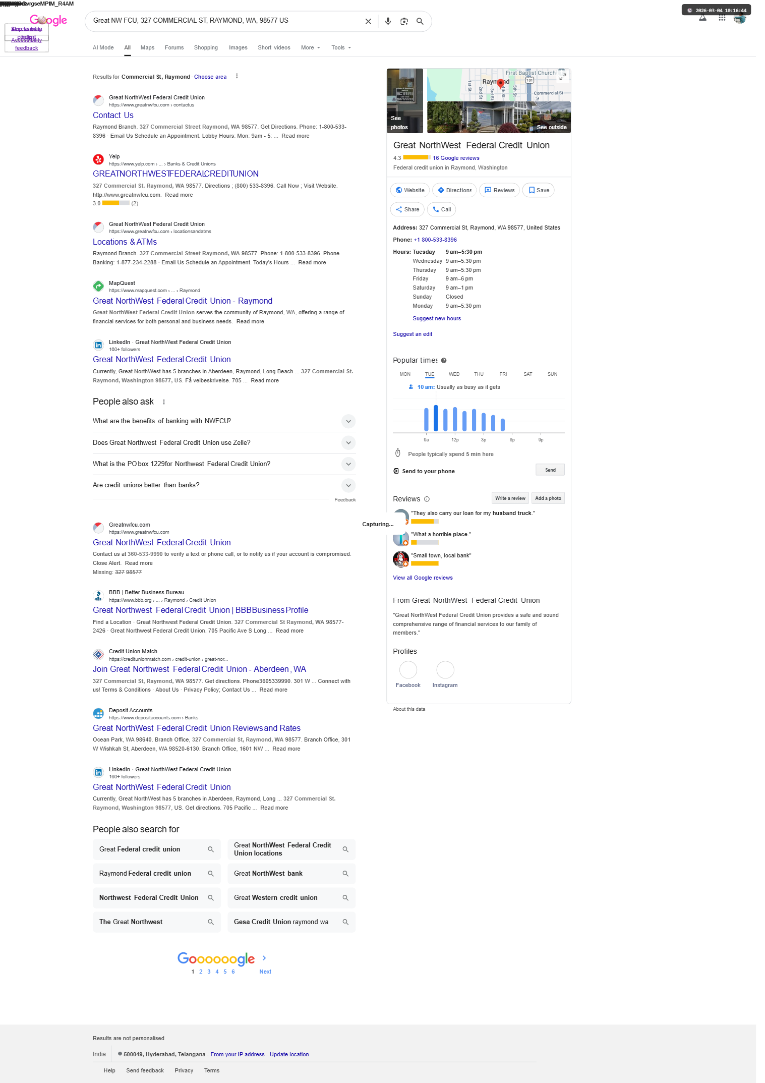Screen dimensions: 765x1083
Task: Save the place with Save button
Action: tap(539, 190)
